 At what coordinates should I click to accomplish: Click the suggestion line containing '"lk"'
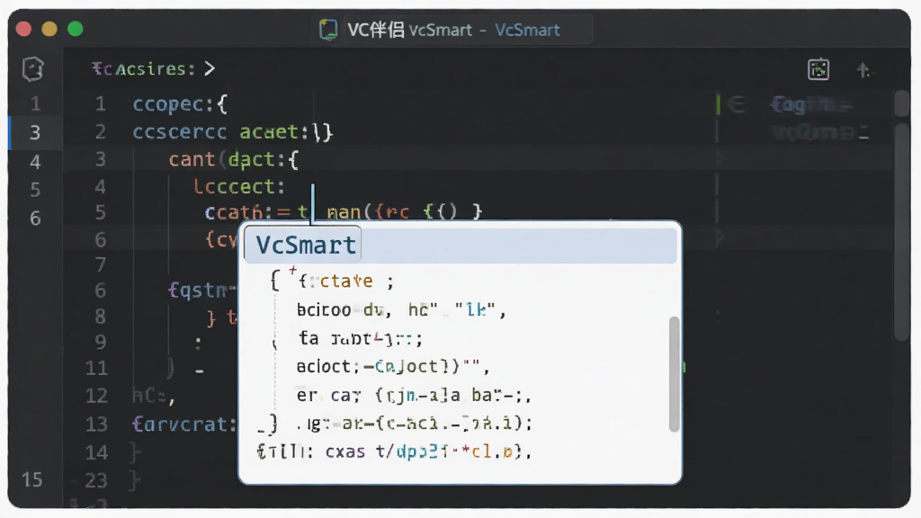pos(401,309)
